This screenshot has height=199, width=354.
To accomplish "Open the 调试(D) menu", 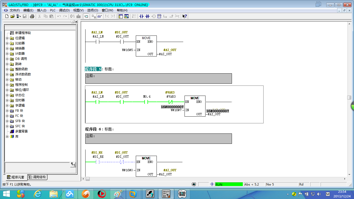I will tap(64, 10).
